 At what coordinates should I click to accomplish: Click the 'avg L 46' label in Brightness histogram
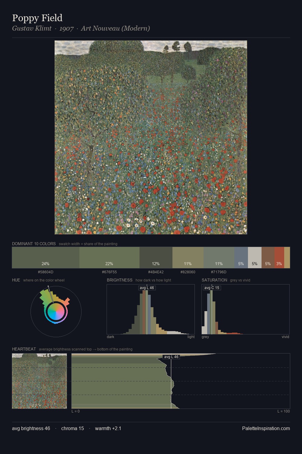coord(147,288)
